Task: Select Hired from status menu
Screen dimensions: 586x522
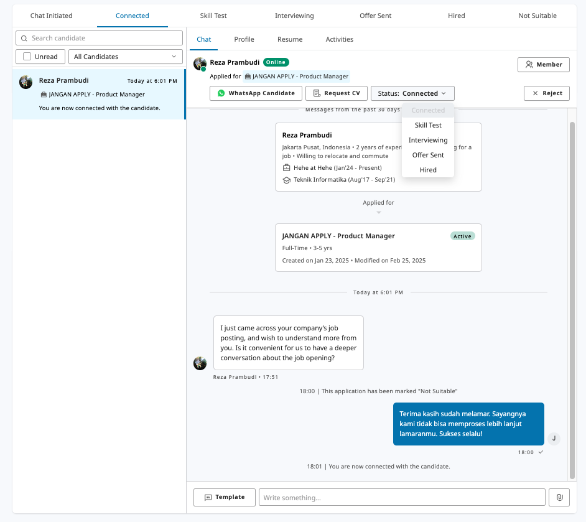Action: coord(428,170)
